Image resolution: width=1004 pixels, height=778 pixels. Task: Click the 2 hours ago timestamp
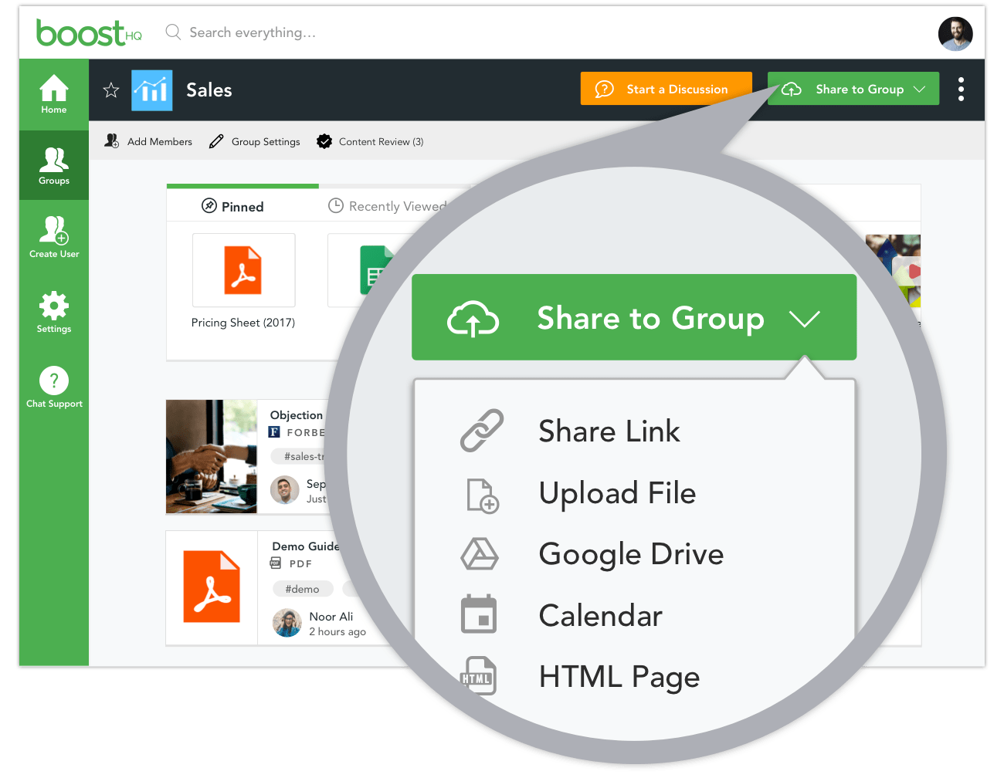[x=337, y=632]
